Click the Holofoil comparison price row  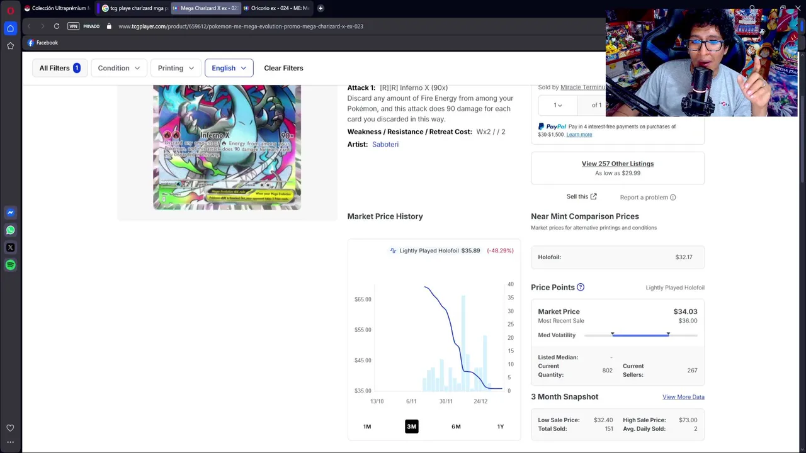point(618,257)
